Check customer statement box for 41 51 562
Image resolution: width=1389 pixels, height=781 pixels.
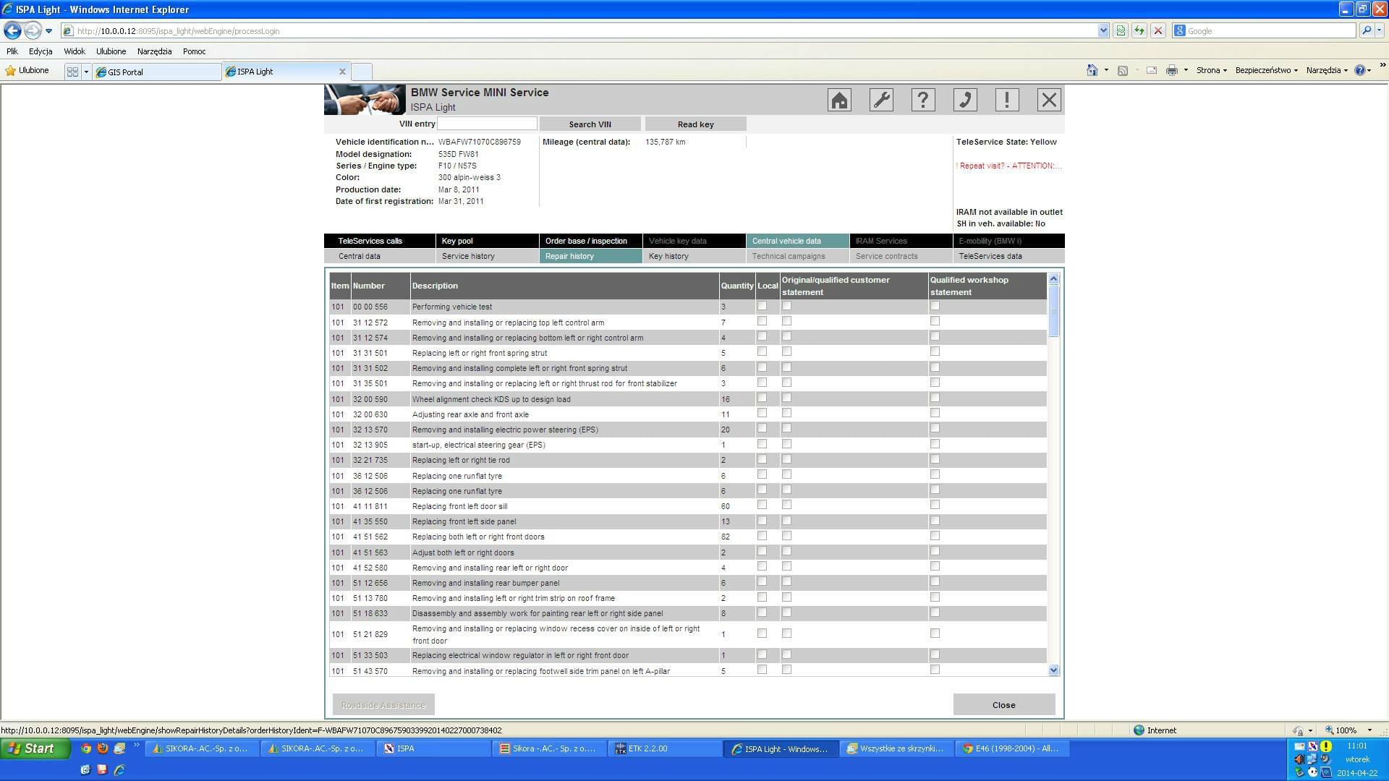pyautogui.click(x=786, y=536)
